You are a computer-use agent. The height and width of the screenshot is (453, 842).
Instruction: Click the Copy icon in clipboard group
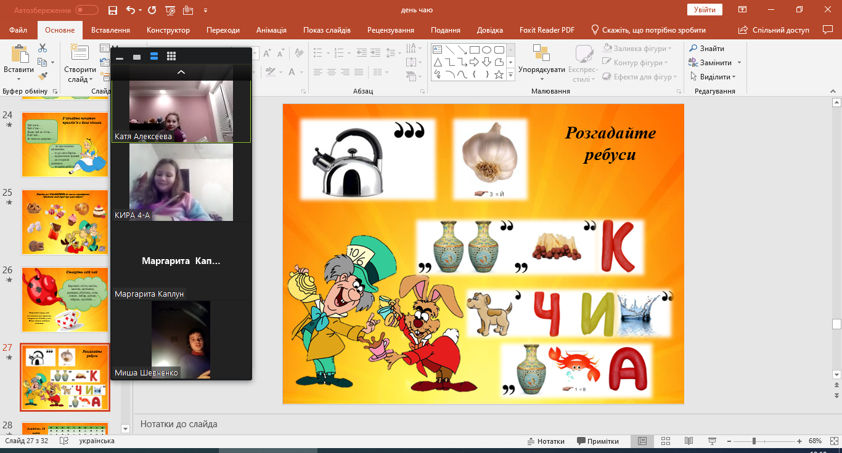(x=42, y=62)
